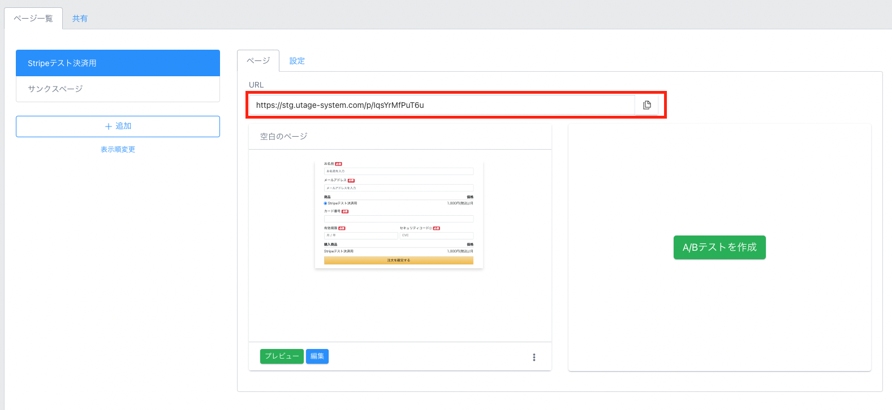Viewport: 892px width, 410px height.
Task: Select Stripeテスト決済用 in the page list
Action: click(118, 63)
